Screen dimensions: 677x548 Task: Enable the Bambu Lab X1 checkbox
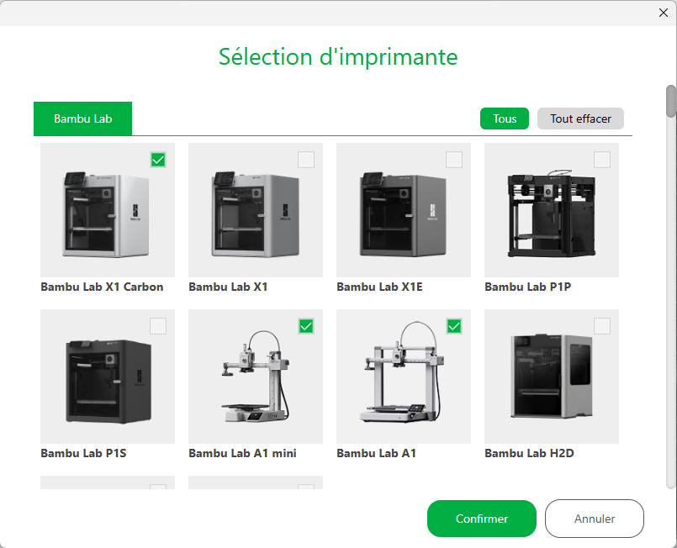306,160
